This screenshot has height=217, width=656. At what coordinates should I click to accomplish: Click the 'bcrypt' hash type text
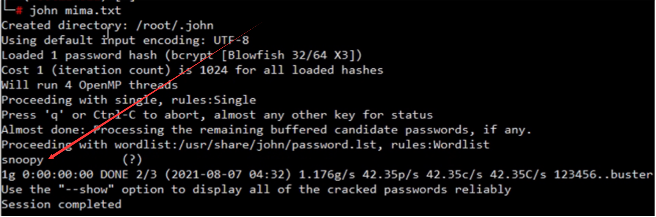click(x=192, y=56)
